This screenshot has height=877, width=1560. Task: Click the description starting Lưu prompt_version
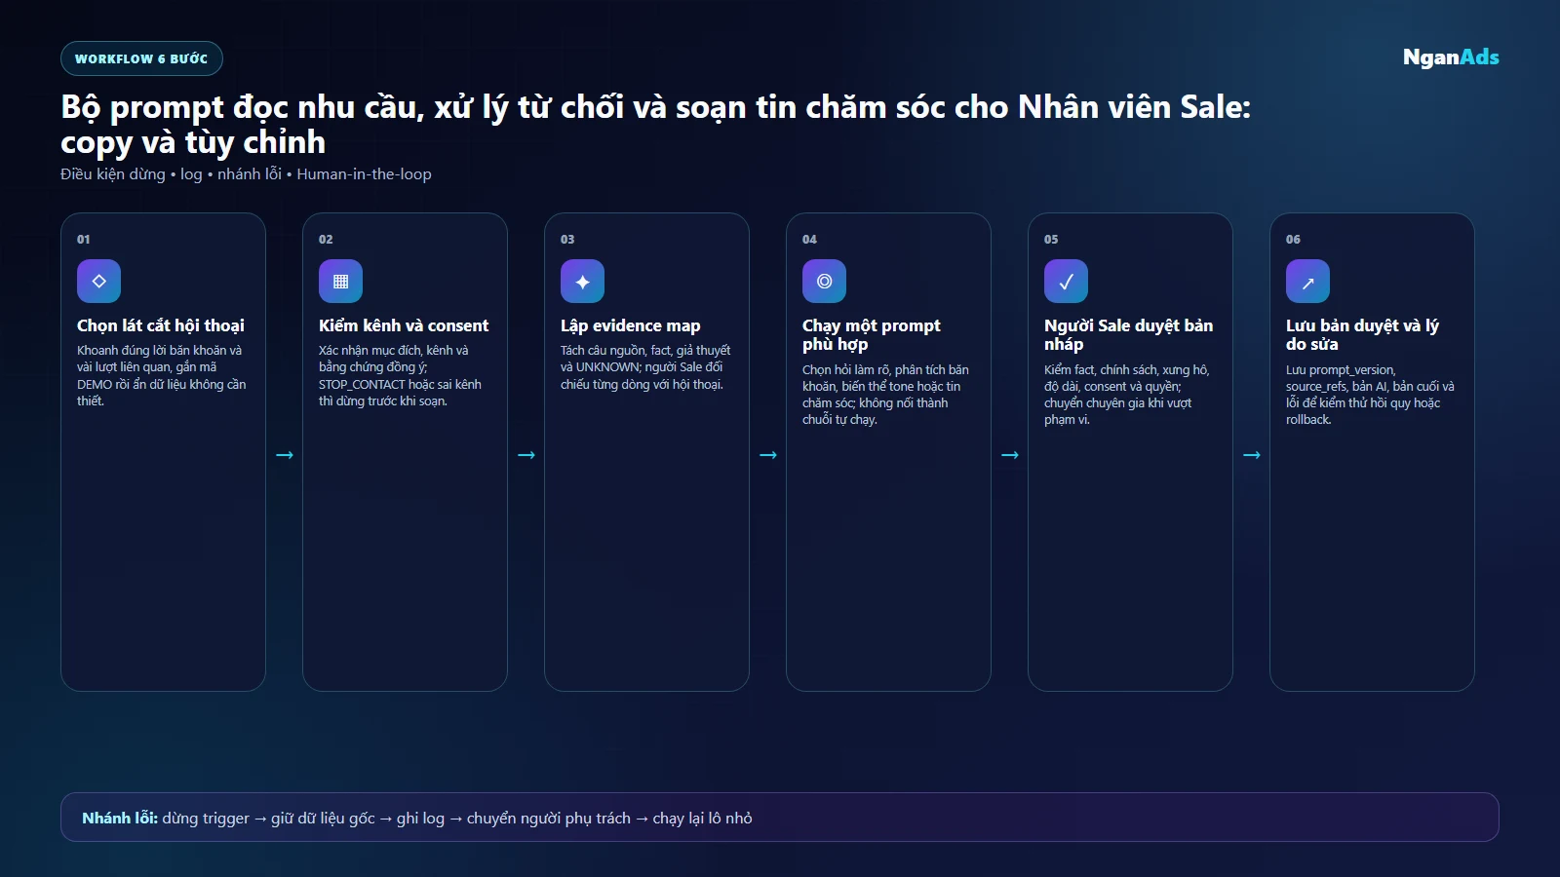coord(1370,395)
